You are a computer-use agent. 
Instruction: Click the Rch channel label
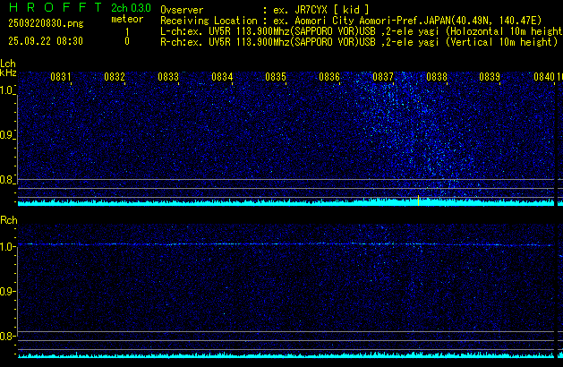(x=8, y=219)
